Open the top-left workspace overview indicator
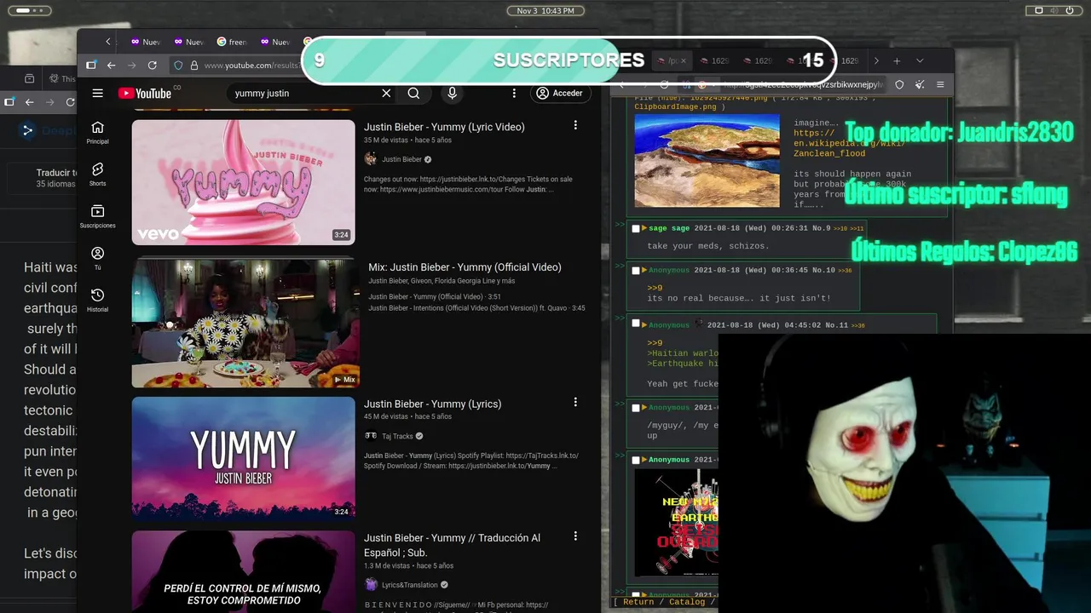 pos(28,10)
